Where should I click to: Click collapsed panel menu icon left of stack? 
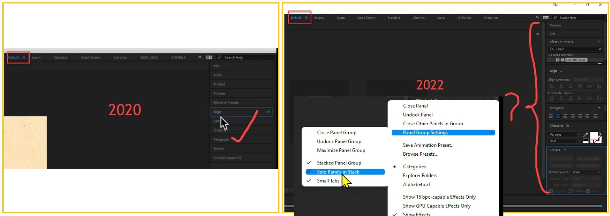click(x=538, y=34)
